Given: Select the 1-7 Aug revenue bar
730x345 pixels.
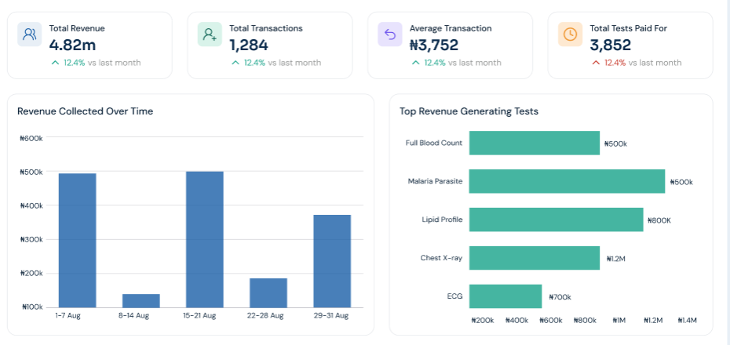Looking at the screenshot, I should [77, 241].
